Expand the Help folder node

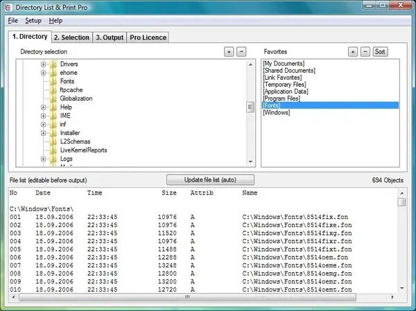point(43,107)
